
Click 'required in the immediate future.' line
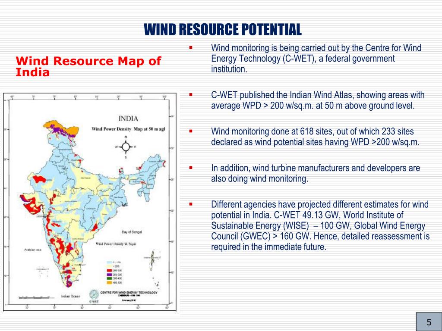pos(268,247)
